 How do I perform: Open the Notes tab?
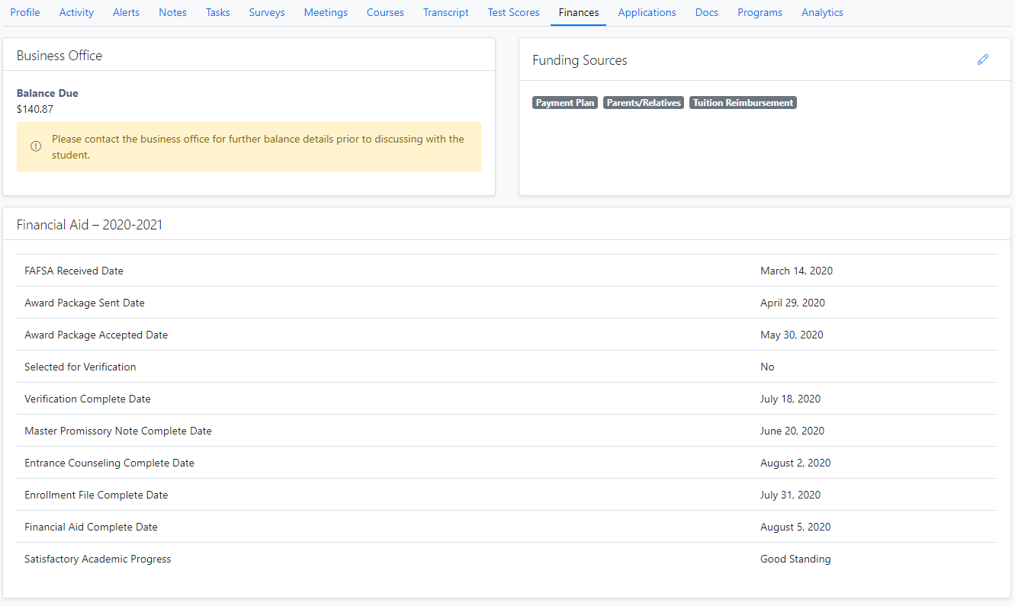[173, 12]
